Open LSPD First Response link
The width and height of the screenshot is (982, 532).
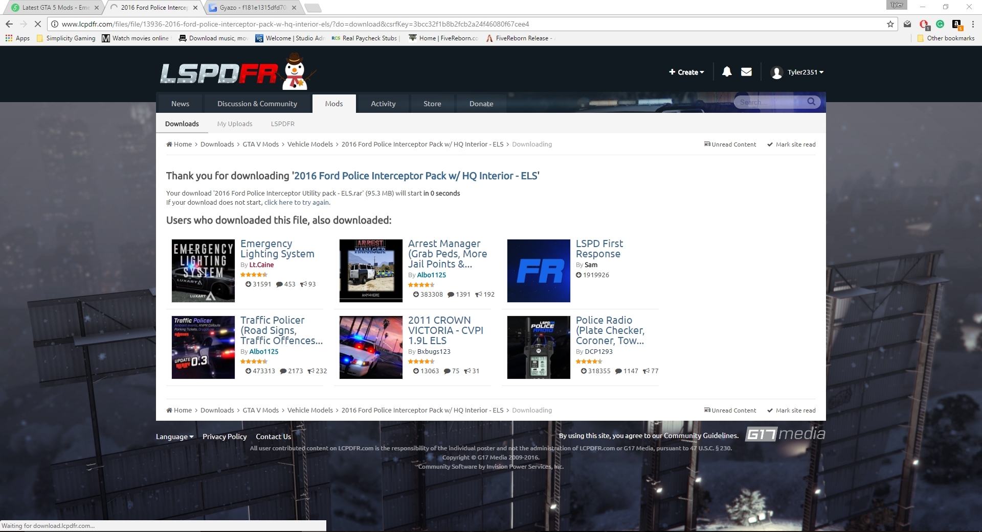599,249
